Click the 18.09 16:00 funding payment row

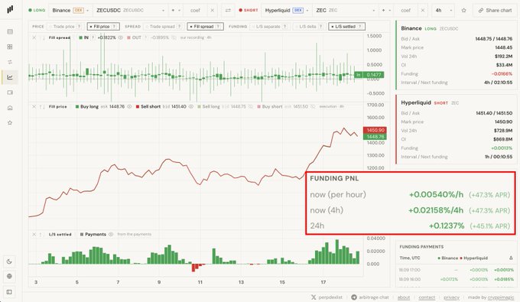(457, 279)
